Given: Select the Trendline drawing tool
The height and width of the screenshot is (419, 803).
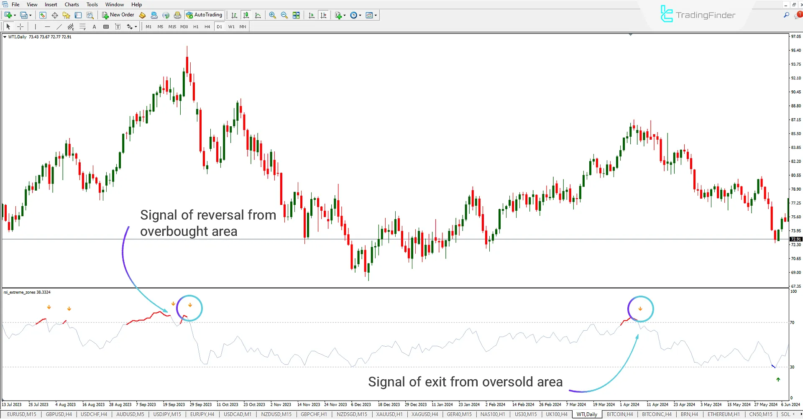Looking at the screenshot, I should click(59, 26).
